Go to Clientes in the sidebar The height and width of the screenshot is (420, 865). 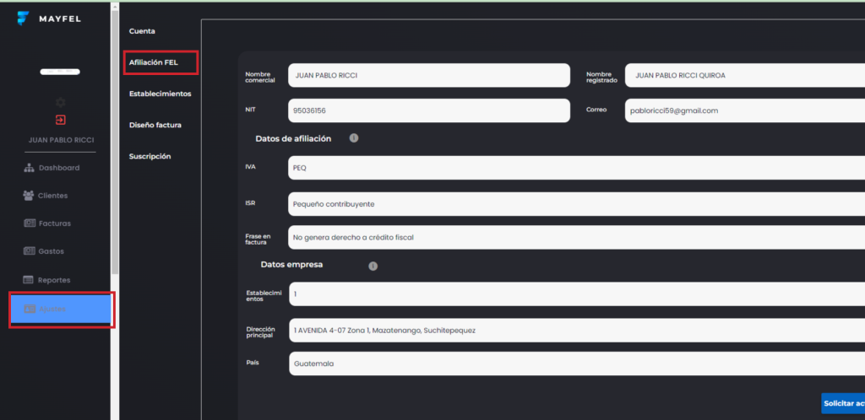coord(46,196)
